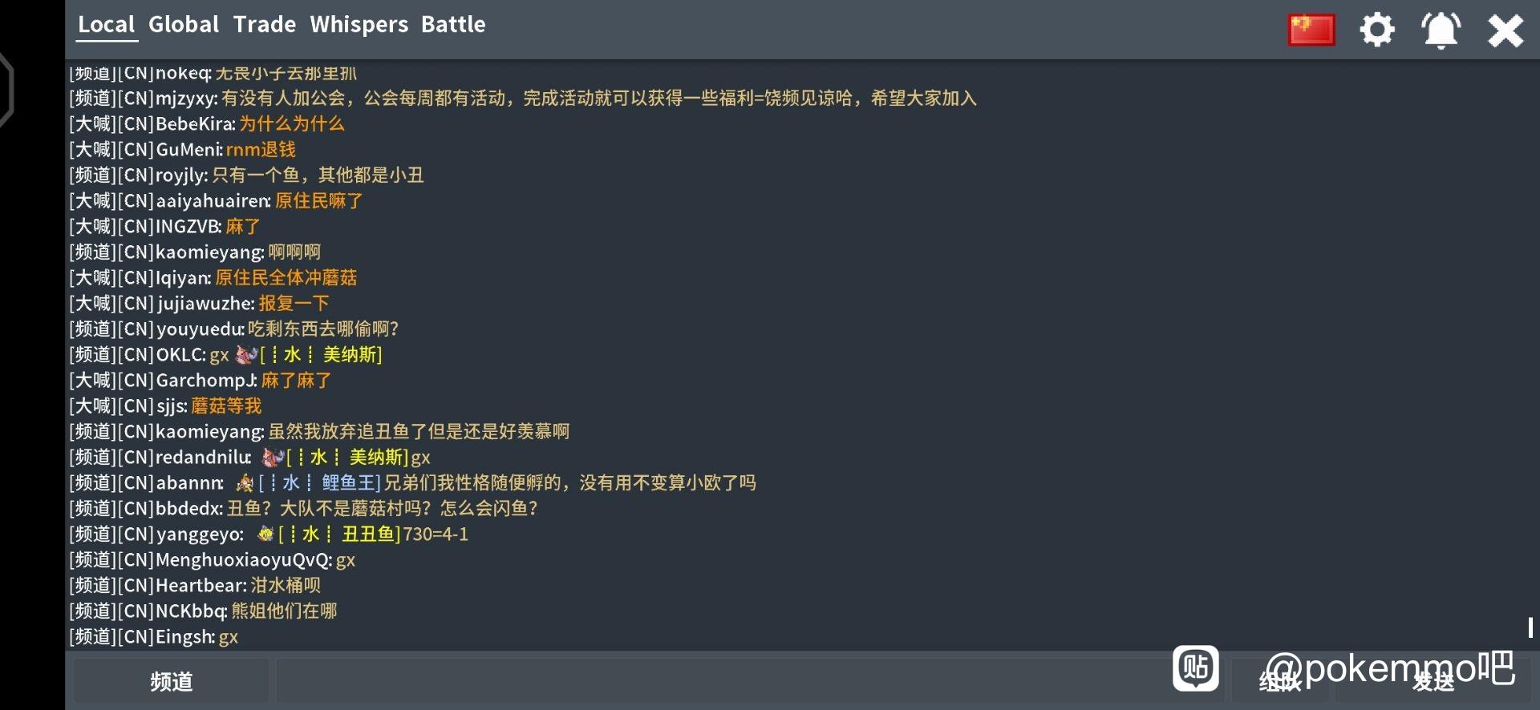Screen dimensions: 1540x710
Task: Click the chat scrollbar handle
Action: pos(1530,627)
